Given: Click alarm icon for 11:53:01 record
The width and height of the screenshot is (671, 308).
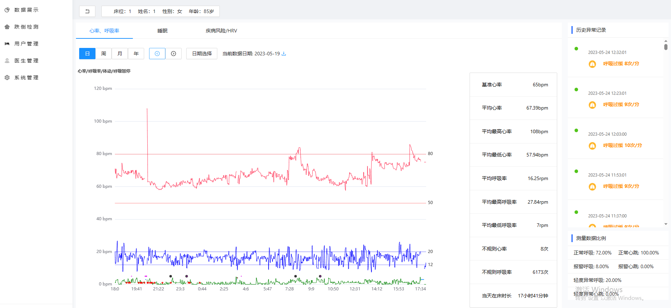Looking at the screenshot, I should 593,187.
